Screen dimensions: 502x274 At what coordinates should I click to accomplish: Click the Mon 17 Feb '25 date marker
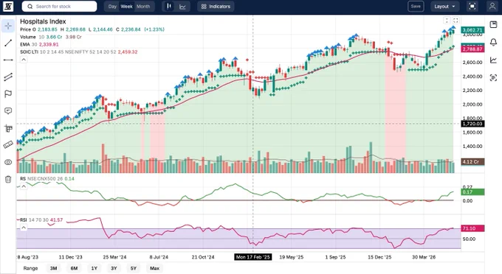(253, 257)
